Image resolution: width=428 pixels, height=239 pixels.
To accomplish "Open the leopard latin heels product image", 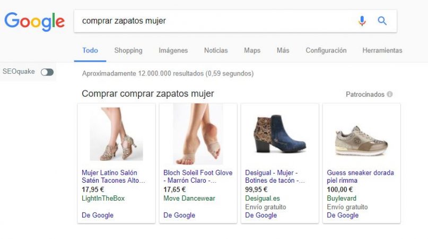I will click(116, 134).
